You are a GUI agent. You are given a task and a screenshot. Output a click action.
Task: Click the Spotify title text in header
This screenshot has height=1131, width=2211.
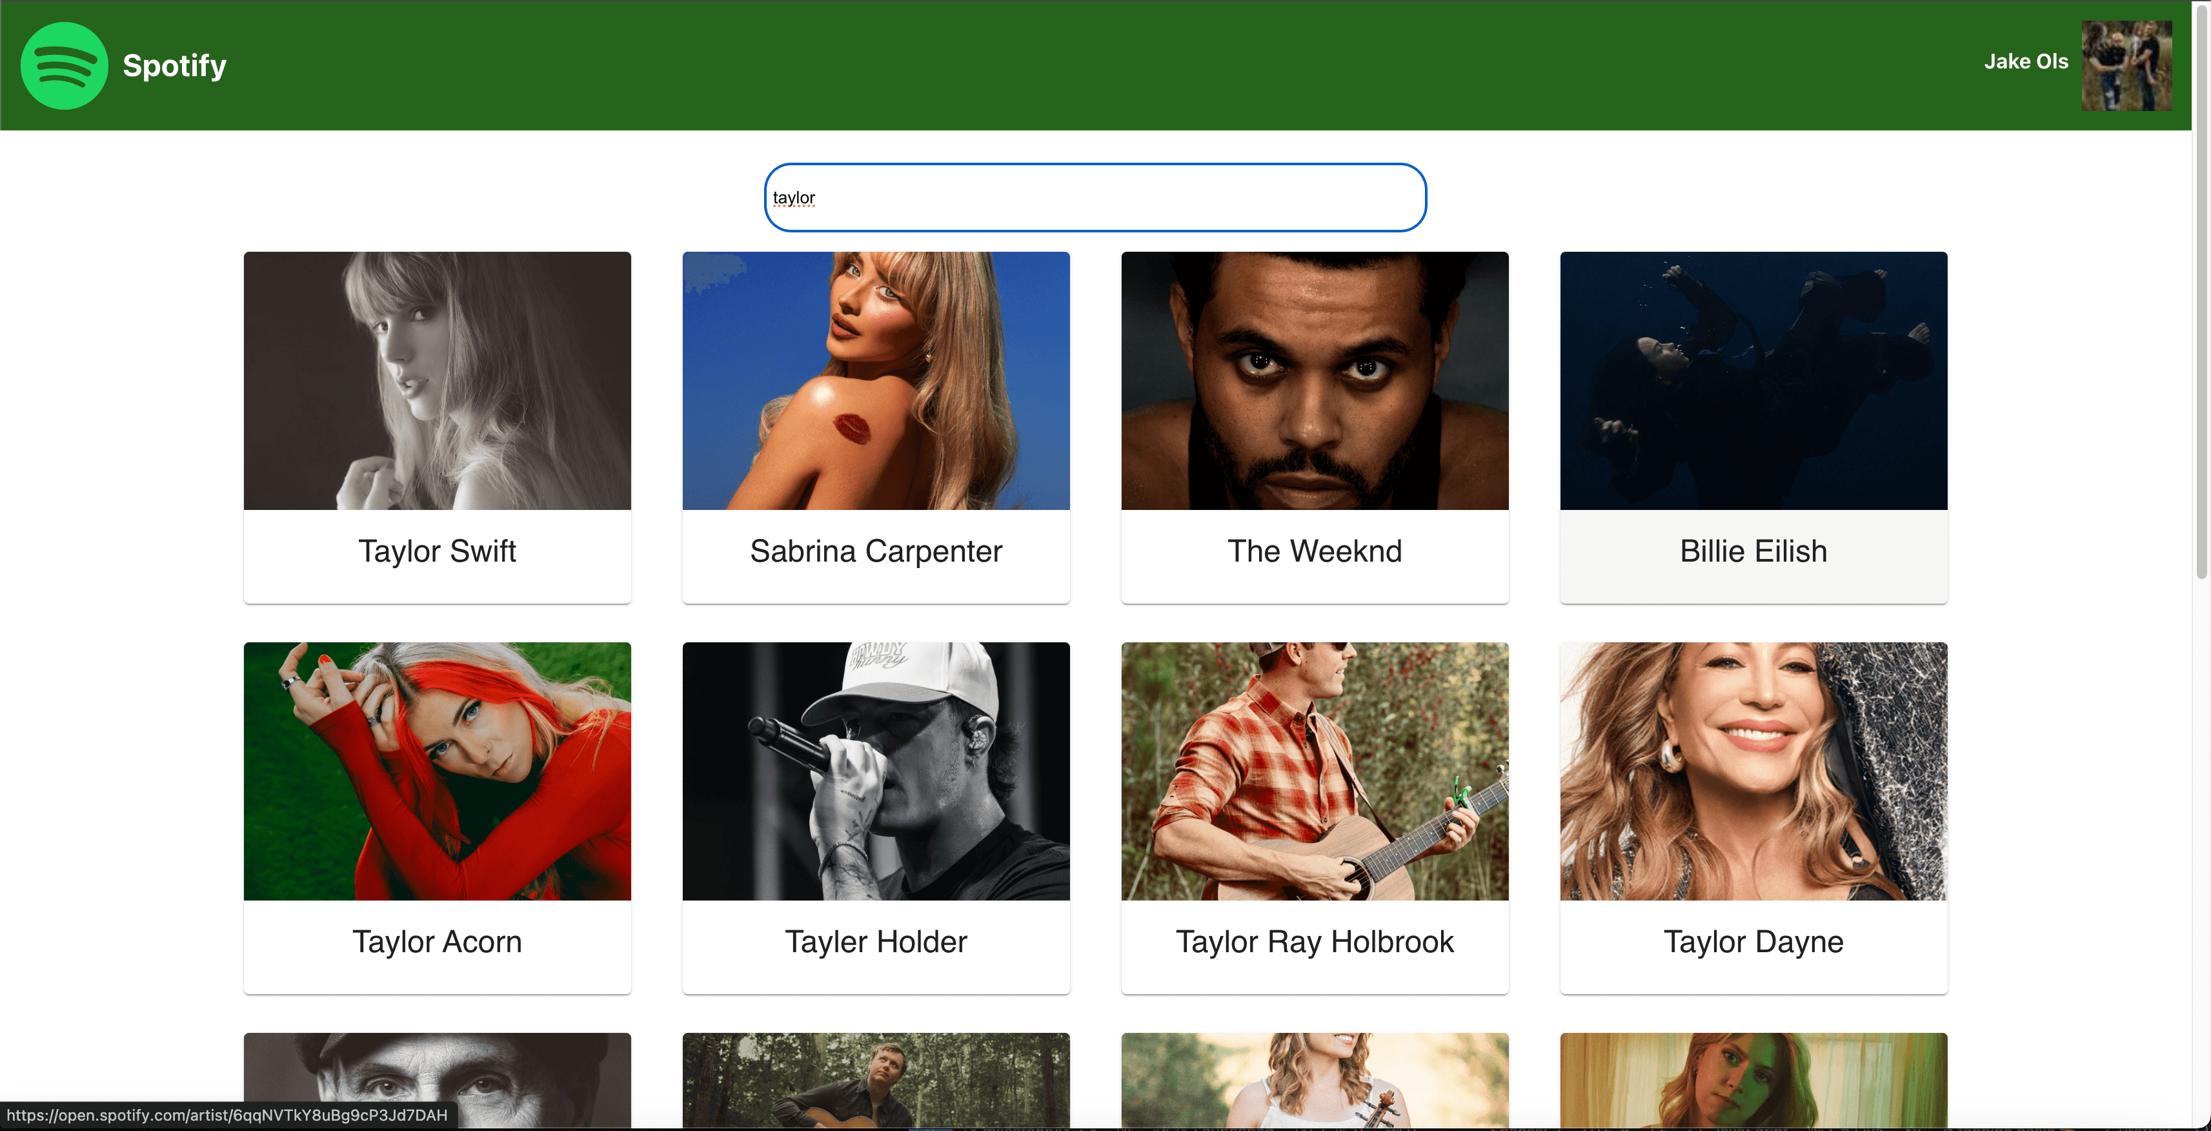(x=174, y=65)
